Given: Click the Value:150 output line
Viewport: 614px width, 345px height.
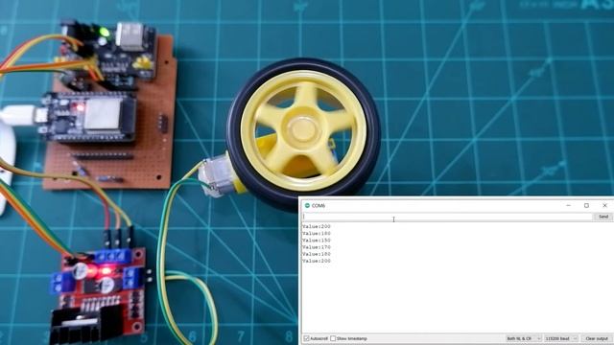Looking at the screenshot, I should click(x=317, y=241).
